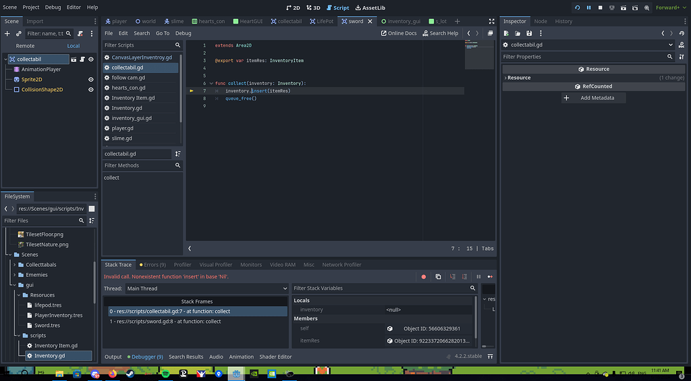Image resolution: width=691 pixels, height=381 pixels.
Task: Toggle alphabetical method sorting
Action: tap(177, 154)
